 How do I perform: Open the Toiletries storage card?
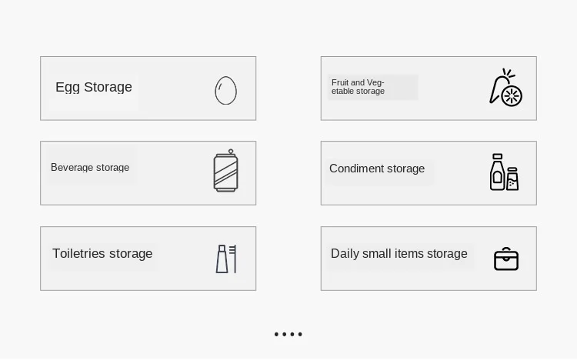click(x=148, y=259)
